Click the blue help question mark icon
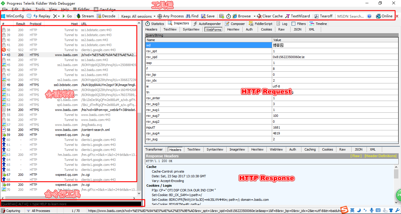Image resolution: width=401 pixels, height=214 pixels. [369, 16]
